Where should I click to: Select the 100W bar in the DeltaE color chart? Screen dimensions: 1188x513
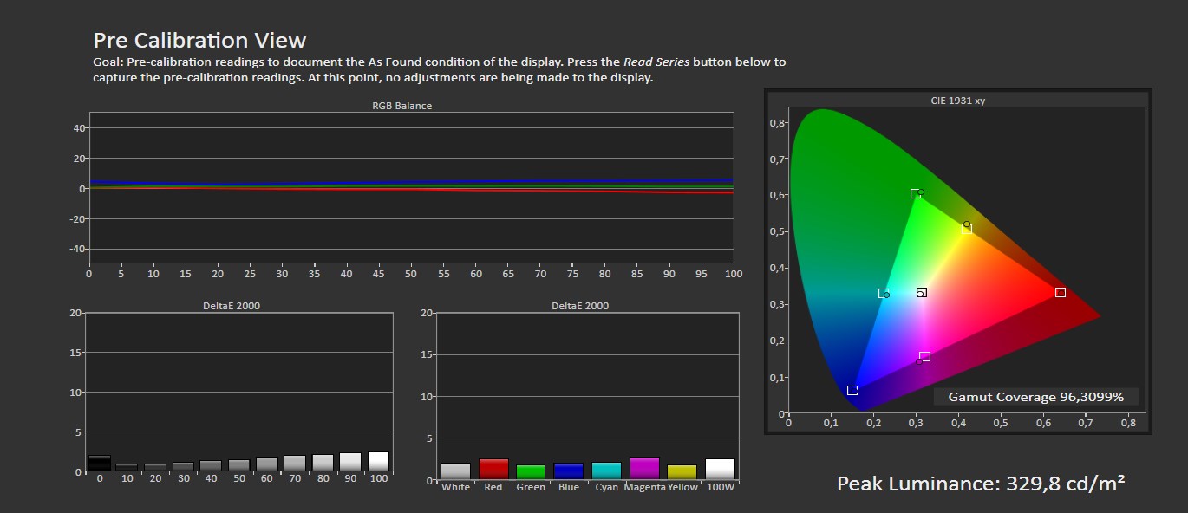(720, 469)
